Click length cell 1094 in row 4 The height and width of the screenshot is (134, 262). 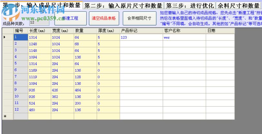(x=39, y=57)
